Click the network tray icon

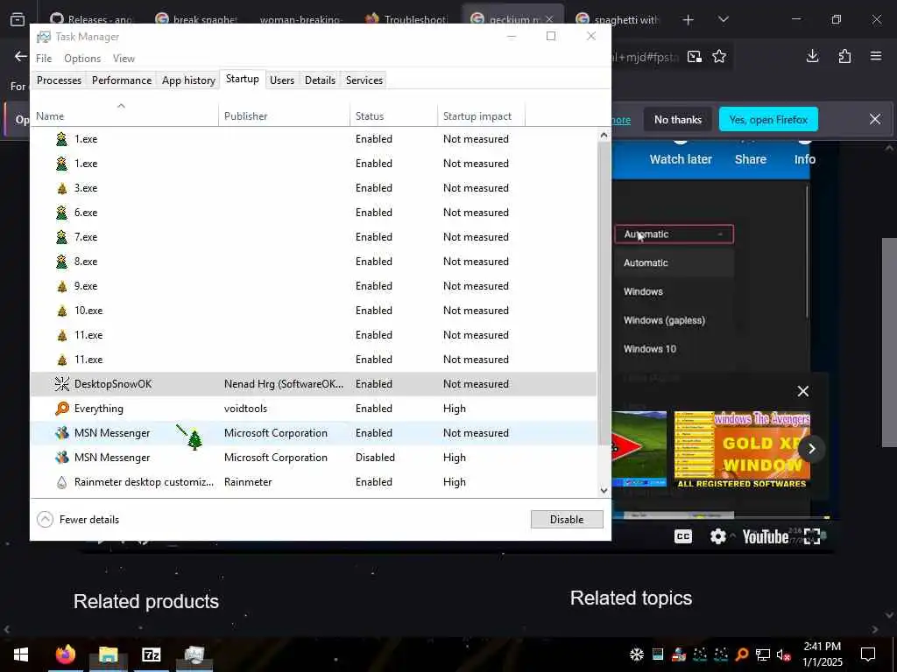pos(763,654)
